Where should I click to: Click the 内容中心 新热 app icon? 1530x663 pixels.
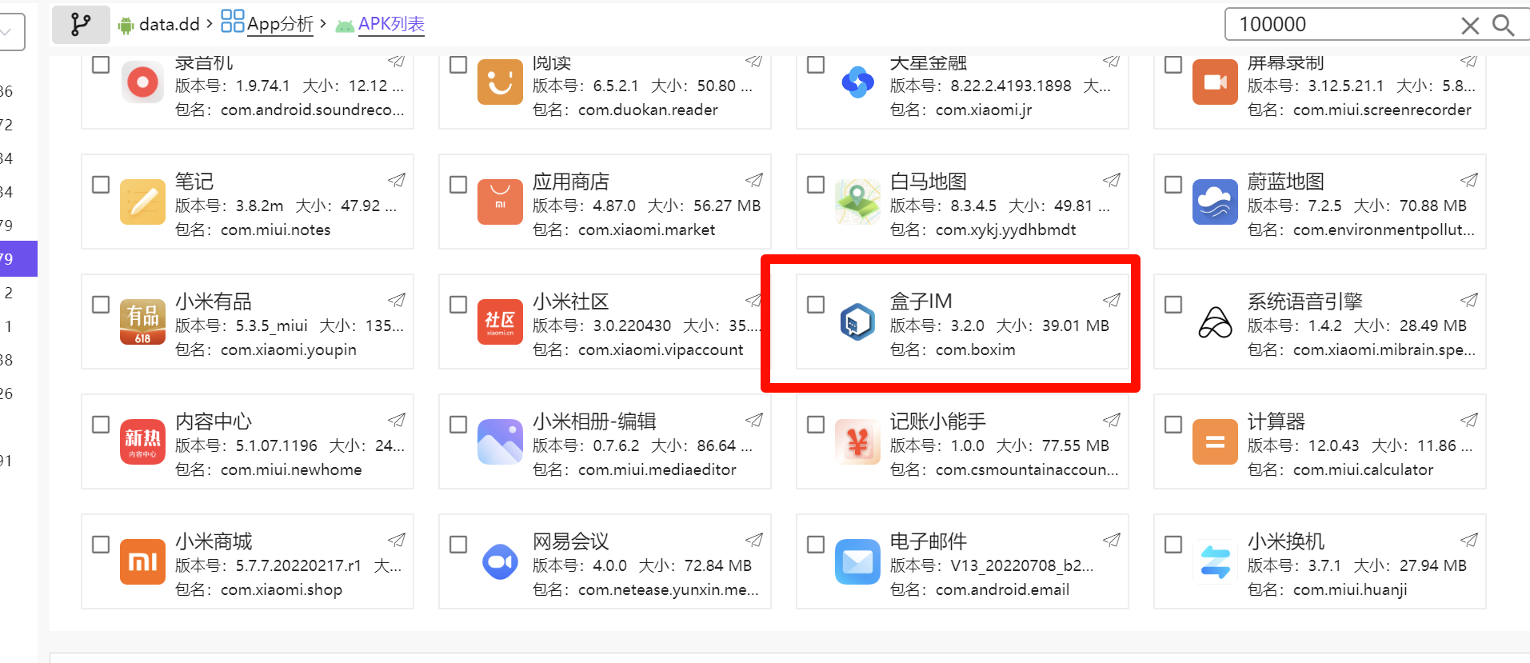click(142, 441)
